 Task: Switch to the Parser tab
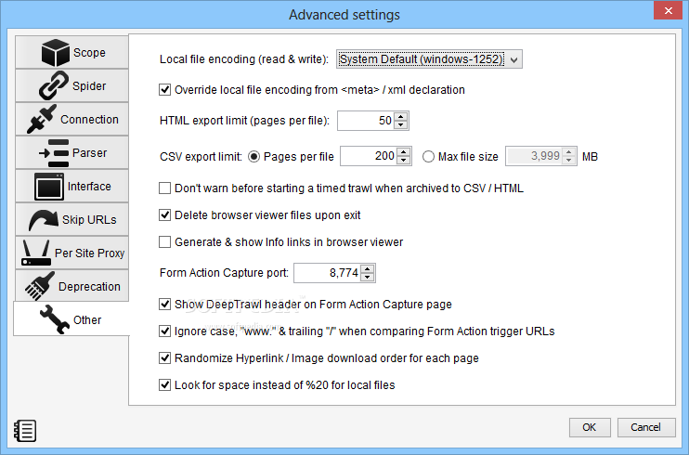click(x=72, y=152)
